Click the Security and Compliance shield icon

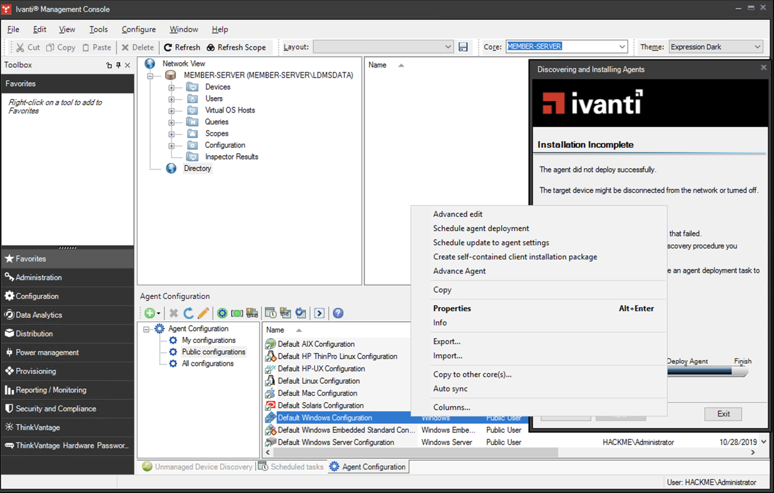[9, 409]
